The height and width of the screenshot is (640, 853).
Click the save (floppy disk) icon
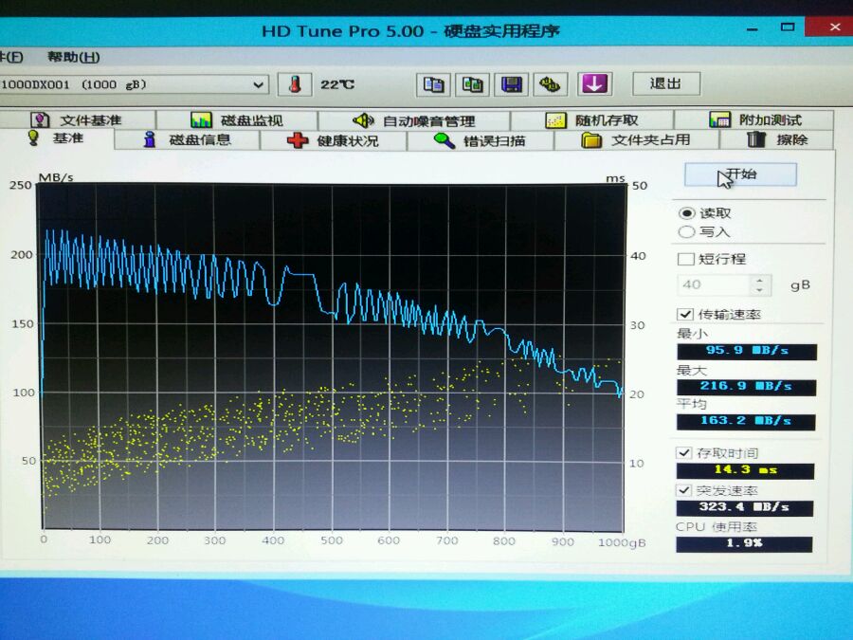(x=512, y=84)
